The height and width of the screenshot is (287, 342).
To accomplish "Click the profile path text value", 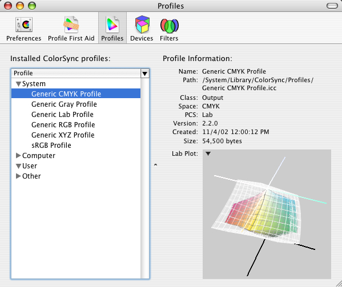I will [x=257, y=84].
